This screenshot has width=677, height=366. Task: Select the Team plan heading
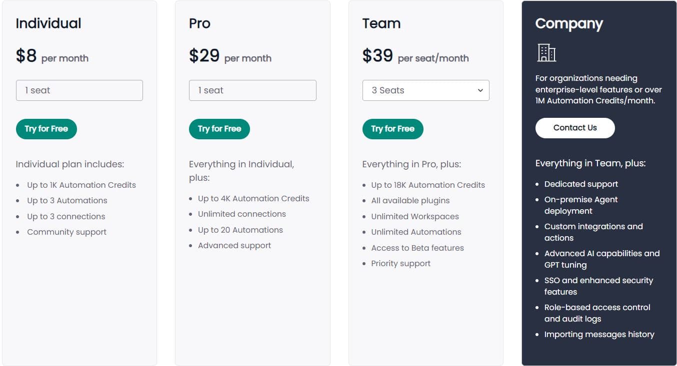[x=381, y=23]
